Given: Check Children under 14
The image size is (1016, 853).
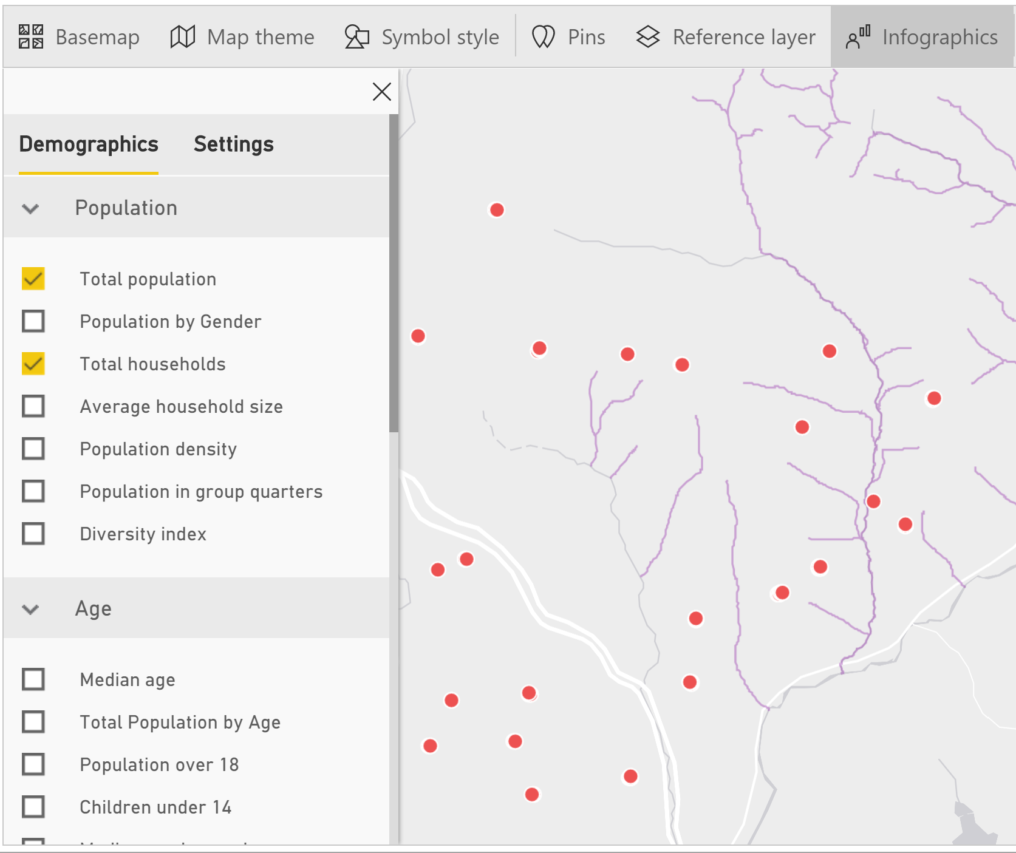Looking at the screenshot, I should tap(33, 807).
